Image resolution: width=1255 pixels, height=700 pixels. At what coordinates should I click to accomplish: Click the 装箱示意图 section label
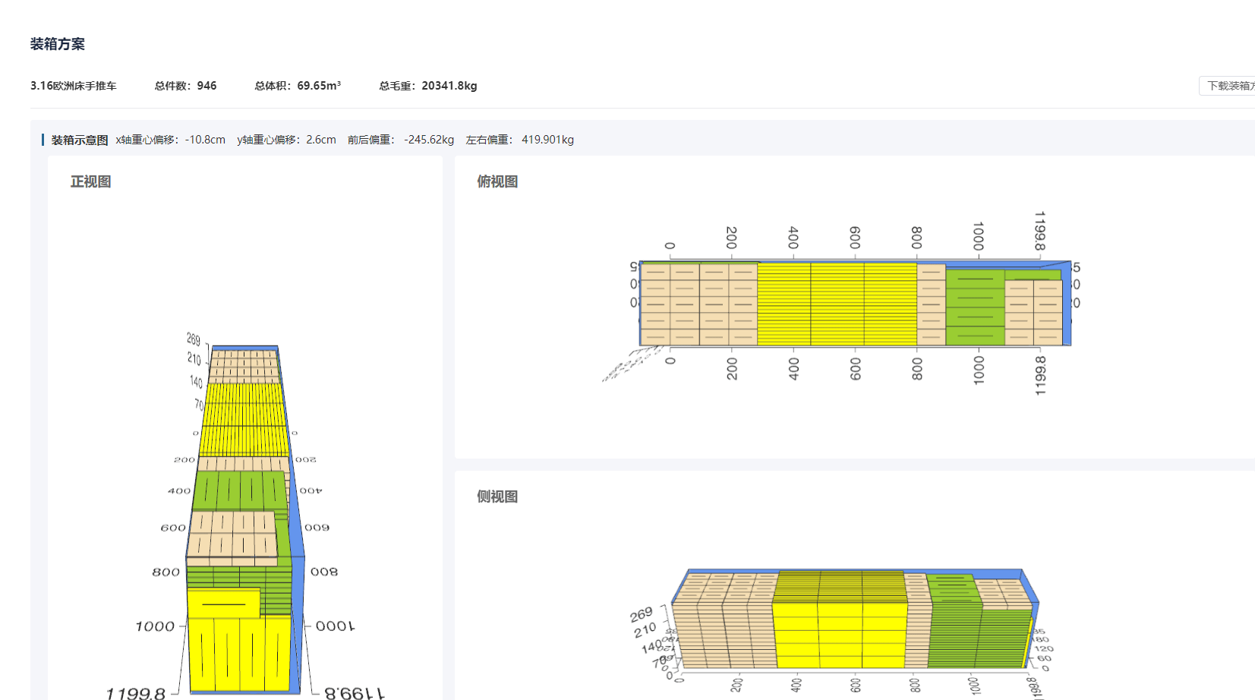tap(80, 140)
